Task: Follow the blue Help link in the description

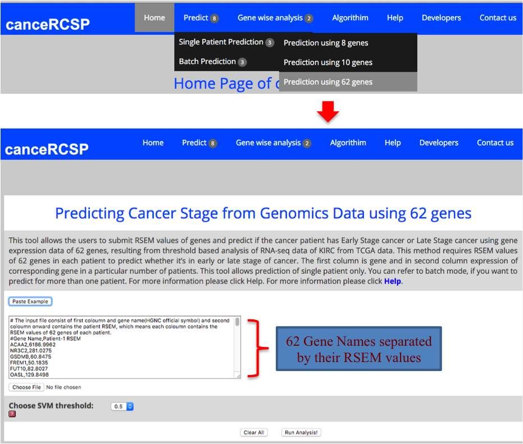Action: point(392,281)
